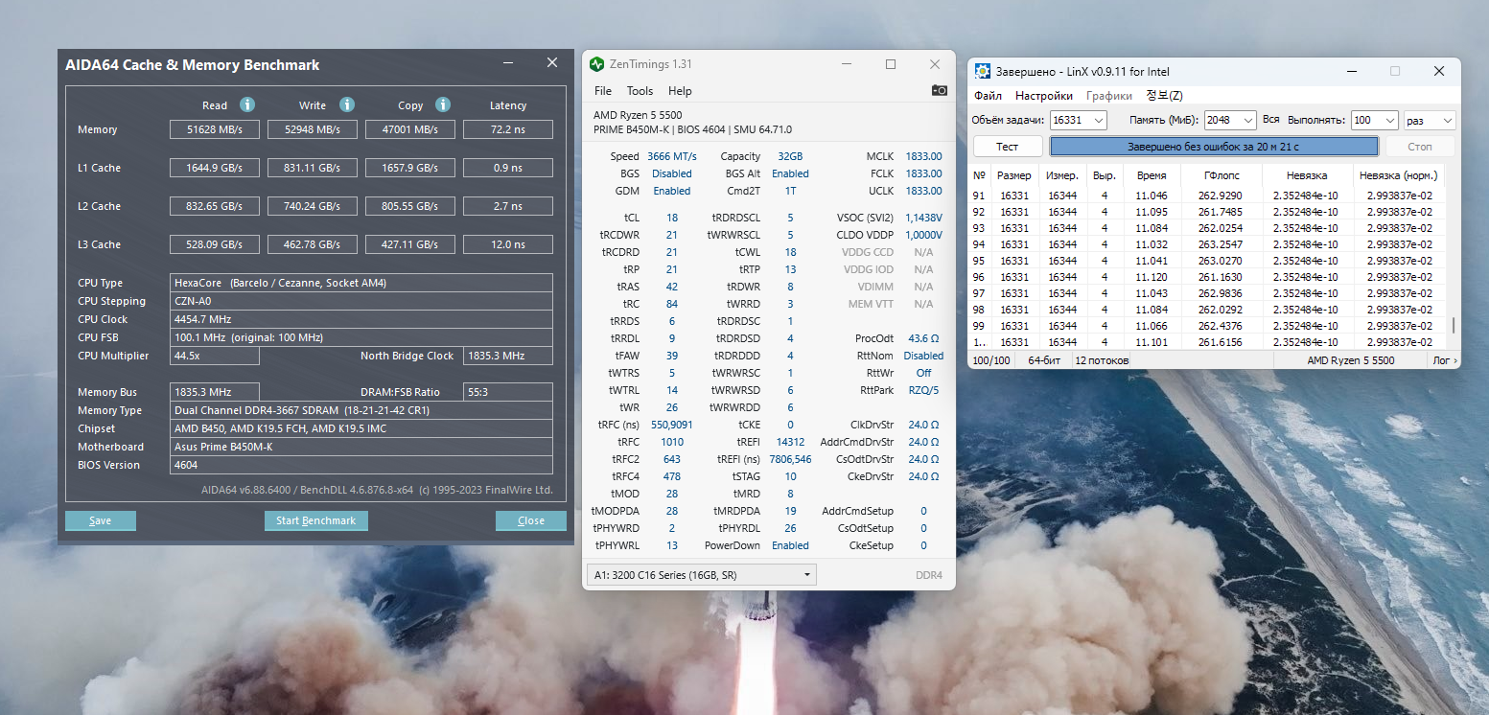The image size is (1489, 715).
Task: Open the Help menu in ZenTimings
Action: click(680, 91)
